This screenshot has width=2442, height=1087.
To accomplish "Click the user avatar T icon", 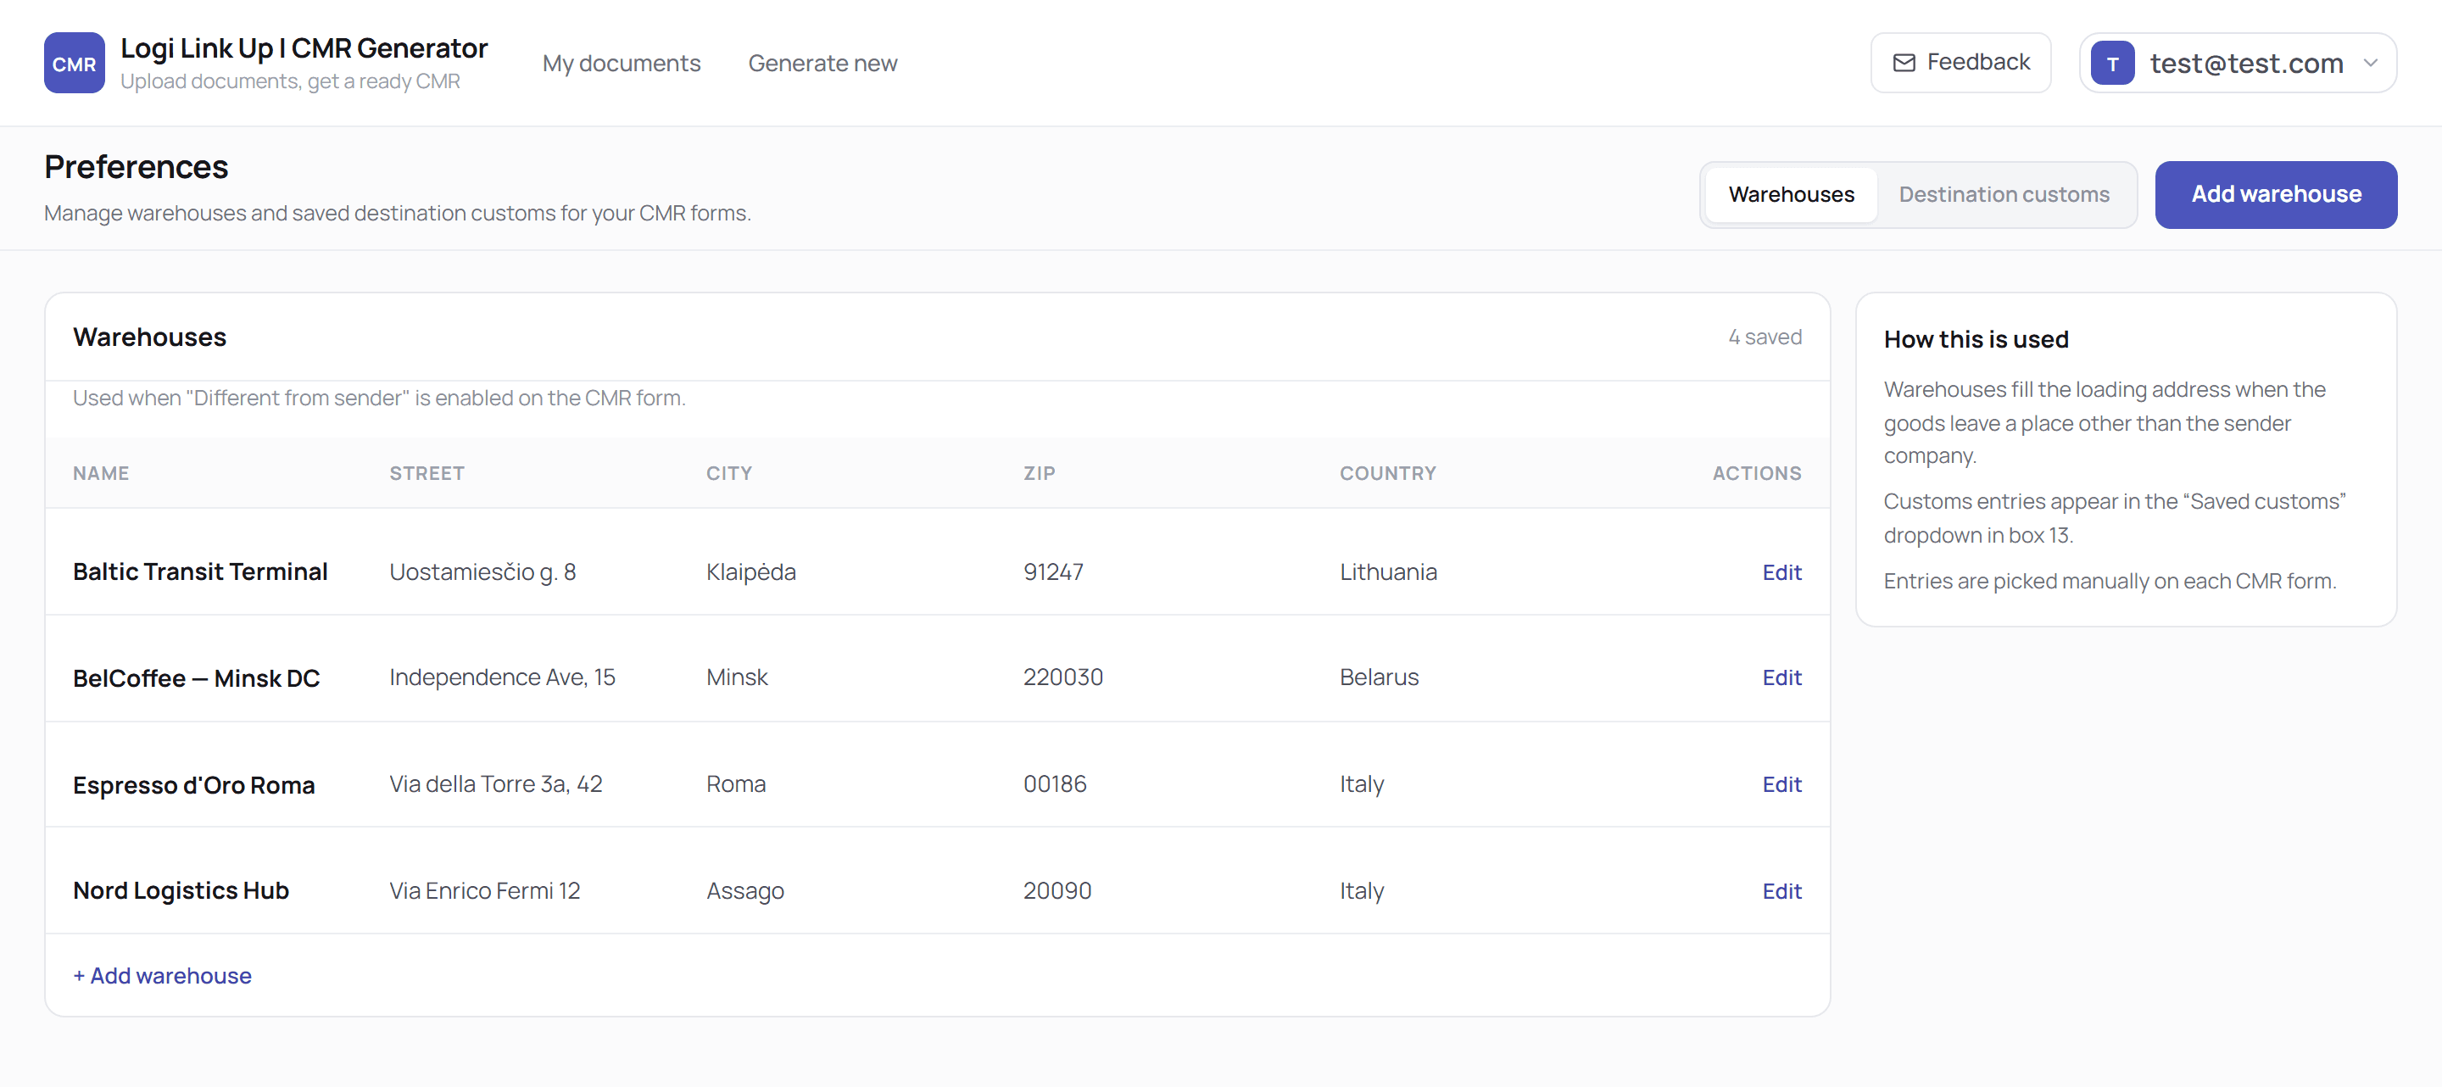I will (x=2112, y=64).
